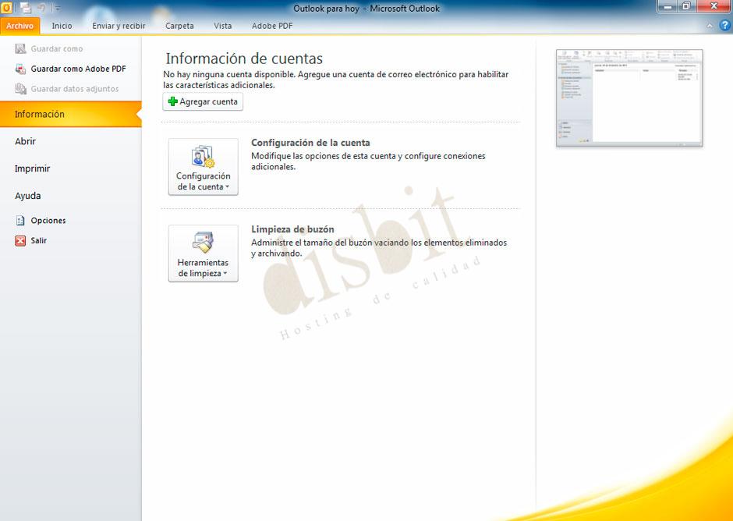Viewport: 733px width, 521px height.
Task: Open the Adobe PDF ribbon tab
Action: pyautogui.click(x=271, y=25)
